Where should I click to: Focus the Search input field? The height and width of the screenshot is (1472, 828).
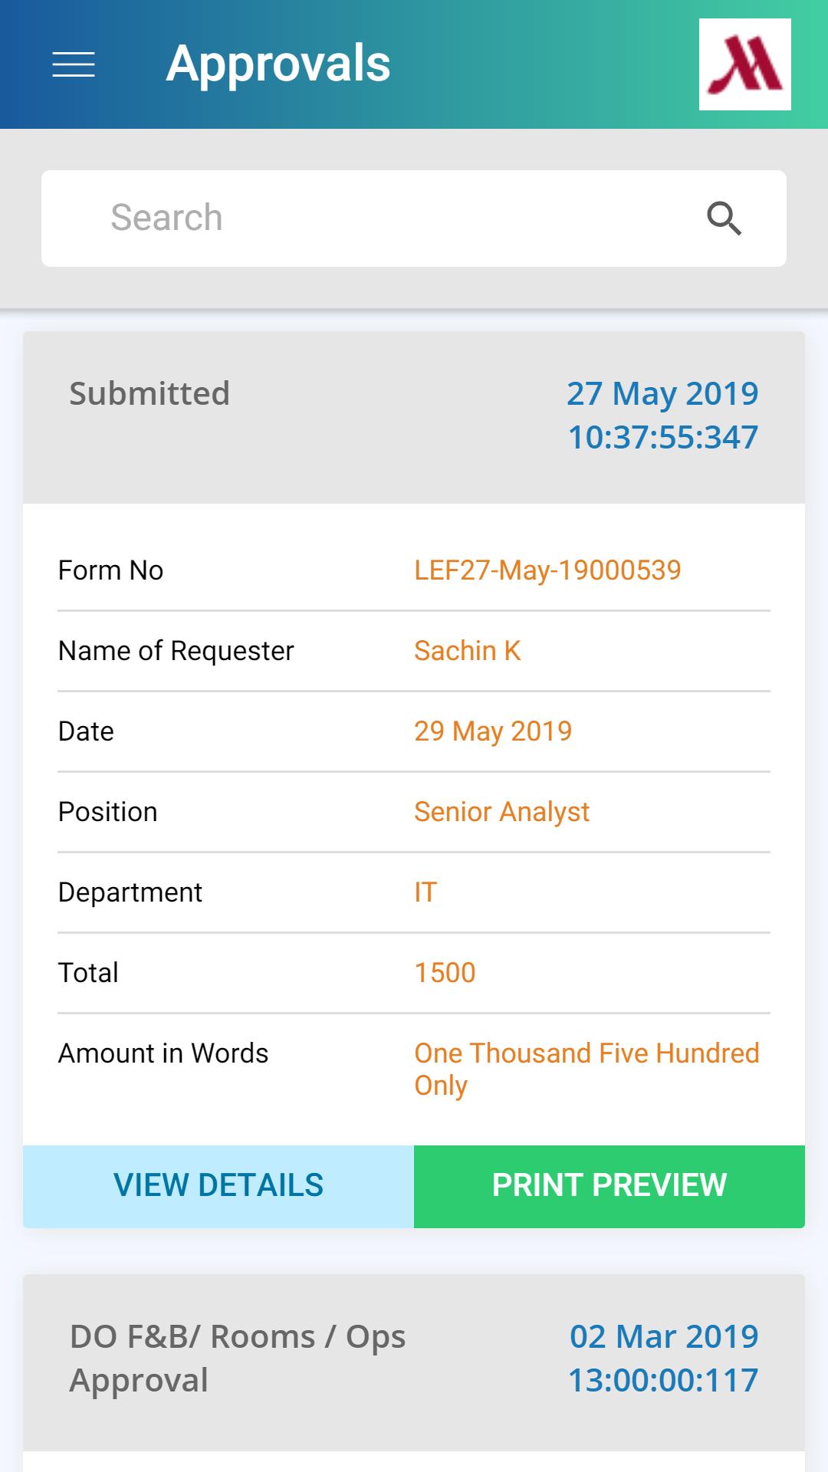point(383,219)
